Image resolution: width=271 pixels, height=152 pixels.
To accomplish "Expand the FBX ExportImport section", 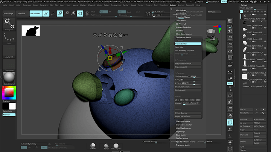I will pyautogui.click(x=183, y=121).
